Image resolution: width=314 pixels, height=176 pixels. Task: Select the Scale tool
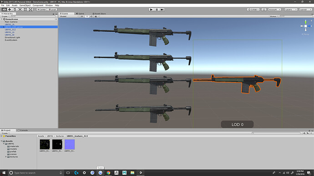point(20,10)
